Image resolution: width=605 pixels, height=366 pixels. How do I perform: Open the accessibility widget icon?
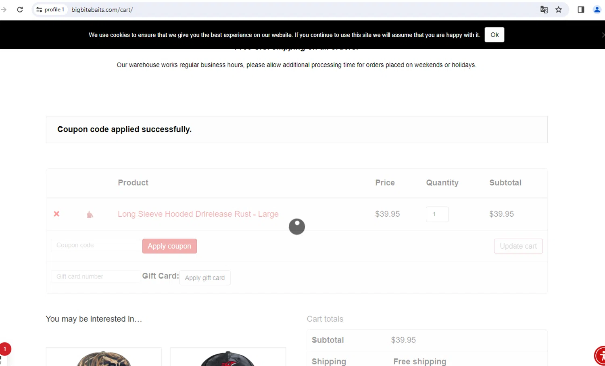(x=600, y=356)
